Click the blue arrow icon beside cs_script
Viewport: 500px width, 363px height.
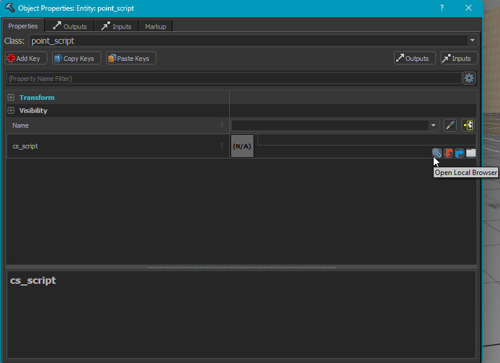pyautogui.click(x=460, y=153)
